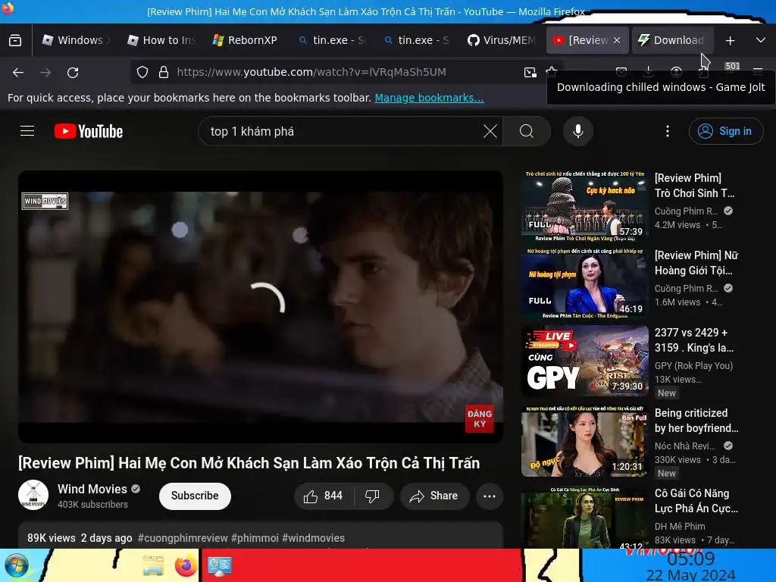The width and height of the screenshot is (776, 582).
Task: Clear the YouTube search query
Action: tap(490, 131)
